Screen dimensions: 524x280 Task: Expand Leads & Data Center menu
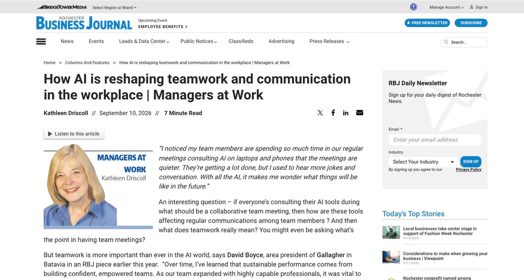(144, 41)
